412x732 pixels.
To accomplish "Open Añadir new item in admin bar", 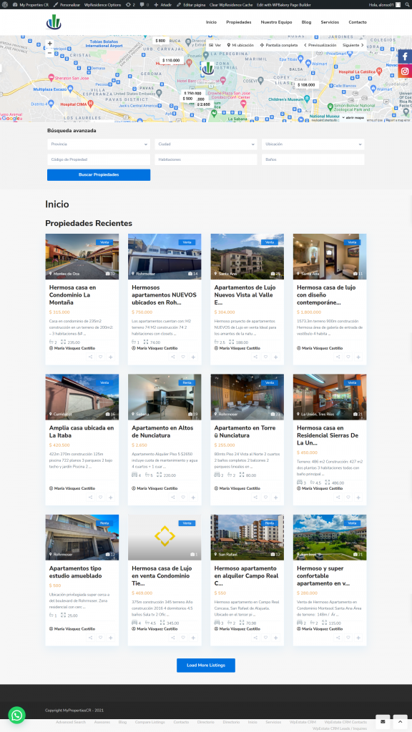I will pyautogui.click(x=162, y=4).
